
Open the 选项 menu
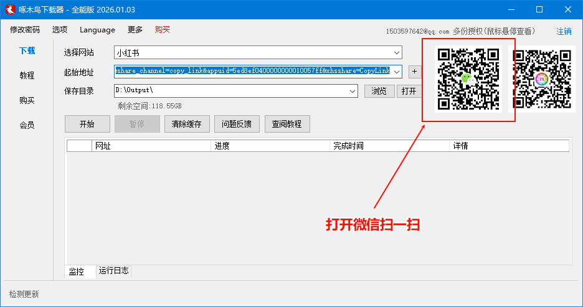[60, 30]
